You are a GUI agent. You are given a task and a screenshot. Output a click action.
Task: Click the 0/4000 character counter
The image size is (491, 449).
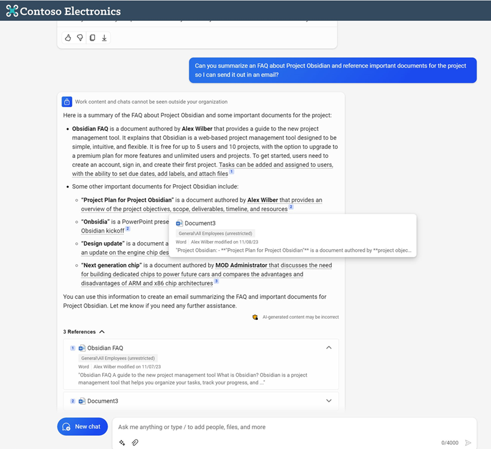(x=450, y=443)
